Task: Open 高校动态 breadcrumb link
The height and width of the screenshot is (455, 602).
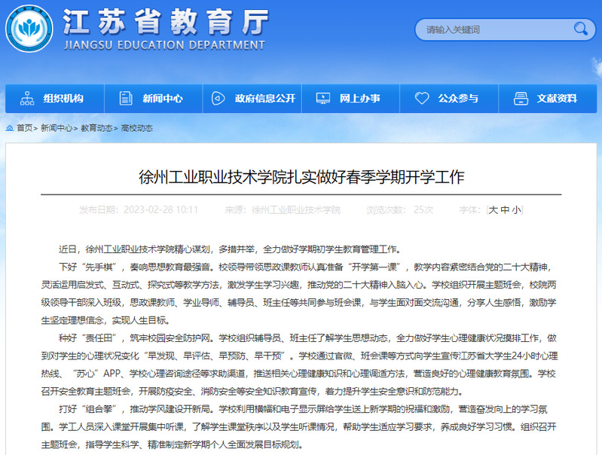Action: (136, 128)
